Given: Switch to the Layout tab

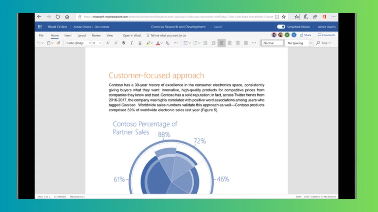Looking at the screenshot, I should click(82, 35).
